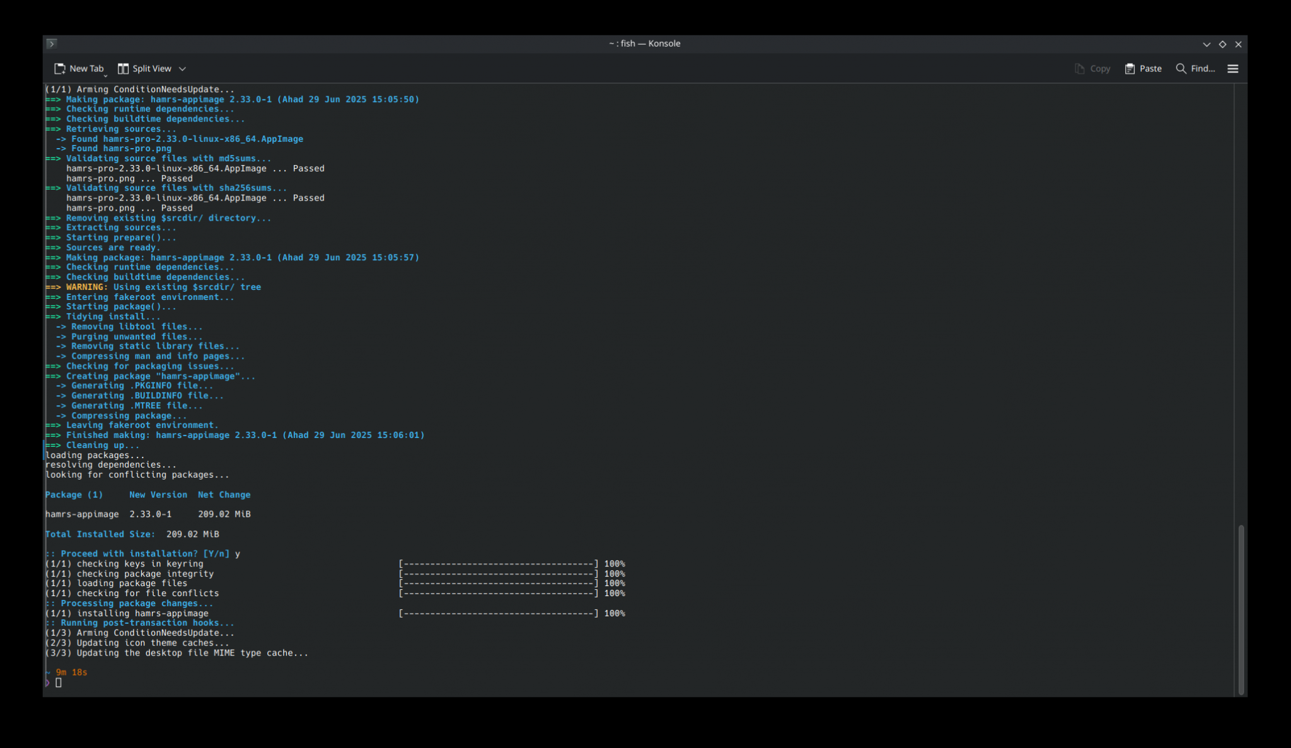Open the Split View dropdown arrow

(x=182, y=69)
